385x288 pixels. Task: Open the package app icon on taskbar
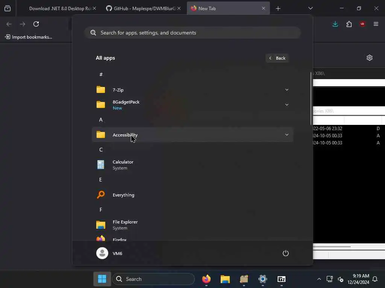click(244, 279)
